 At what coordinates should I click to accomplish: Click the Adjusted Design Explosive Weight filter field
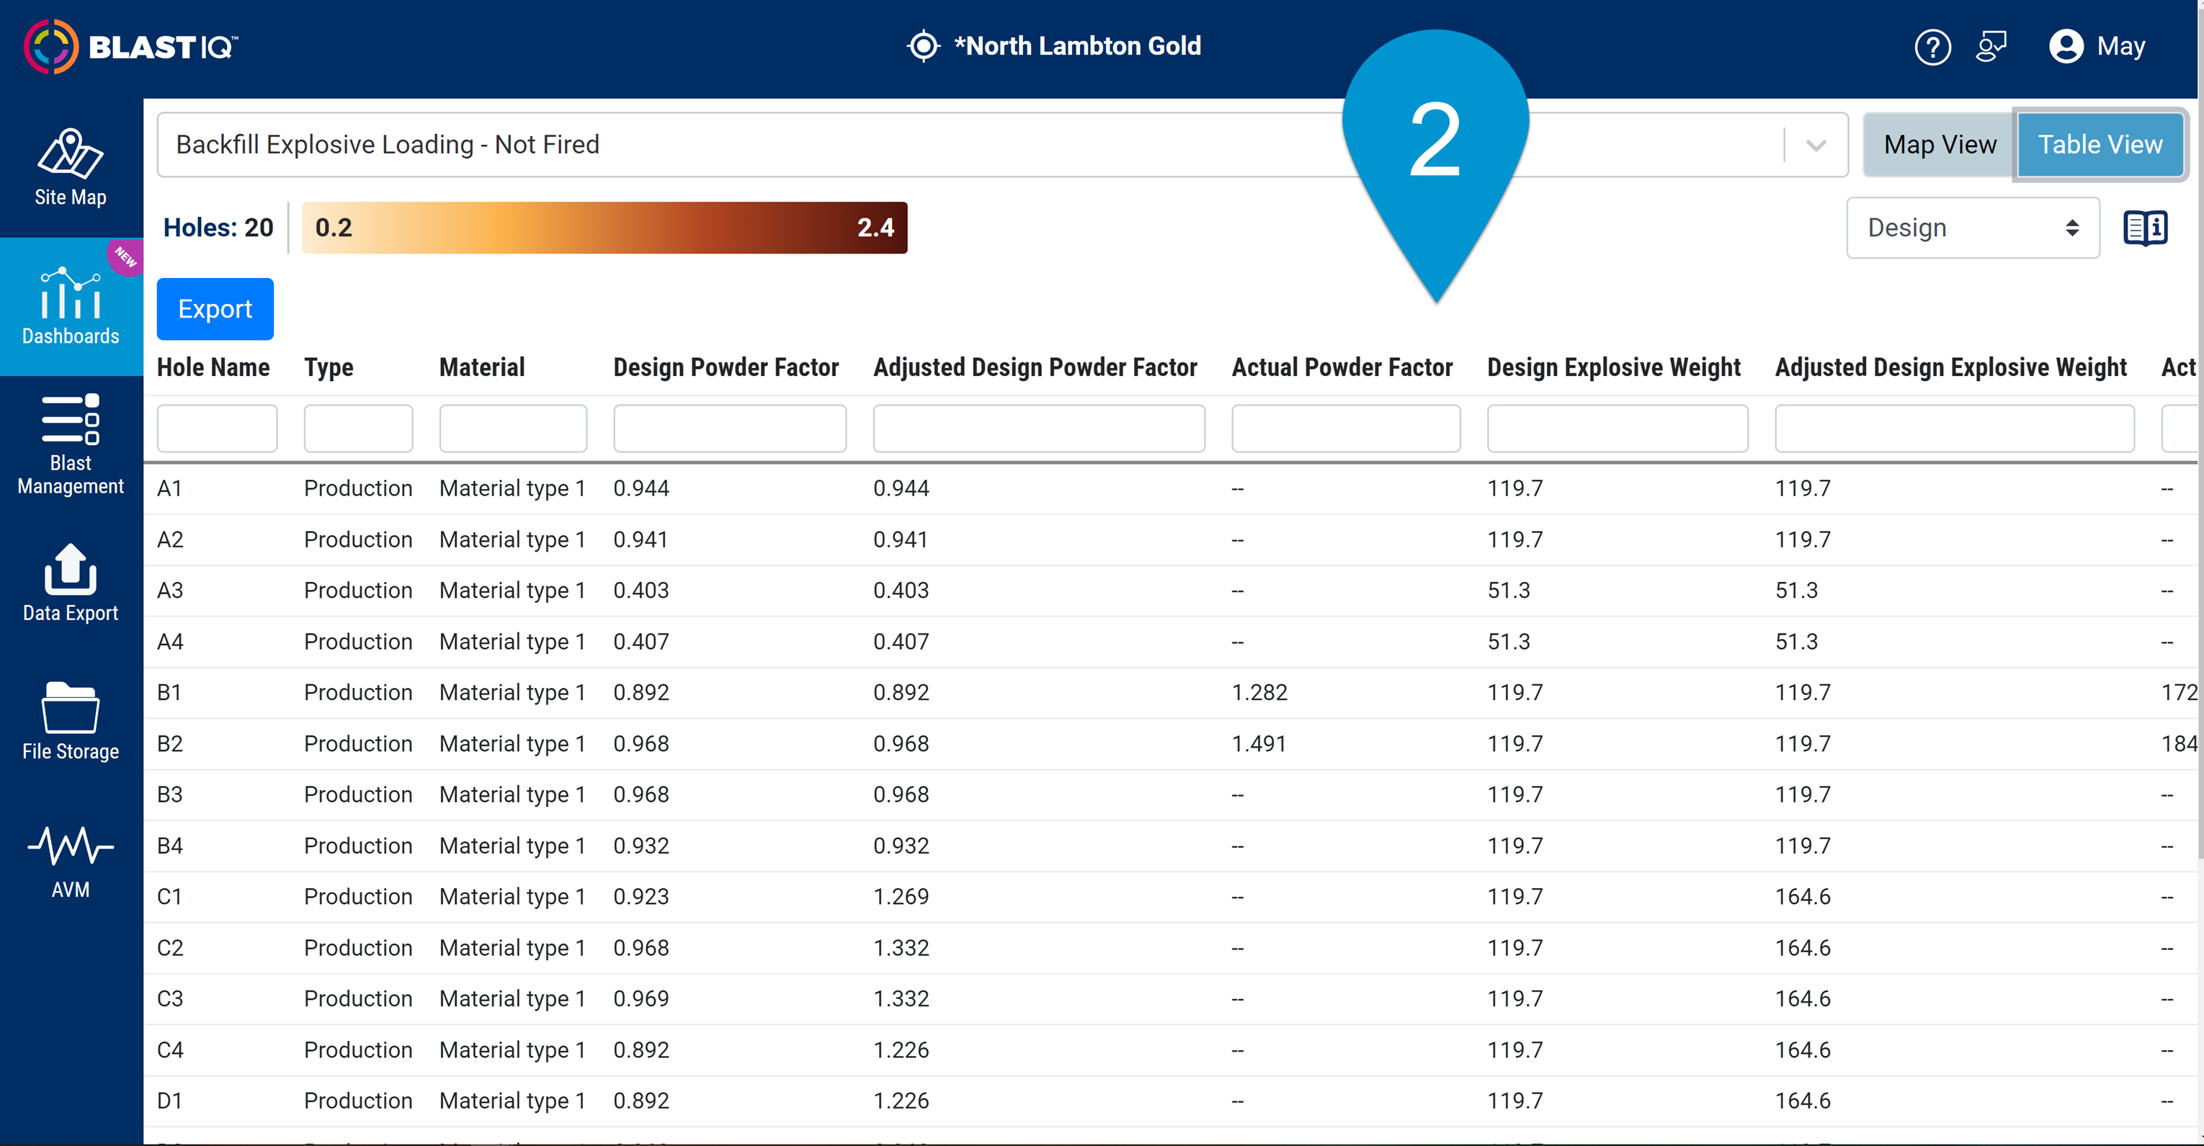click(1954, 428)
